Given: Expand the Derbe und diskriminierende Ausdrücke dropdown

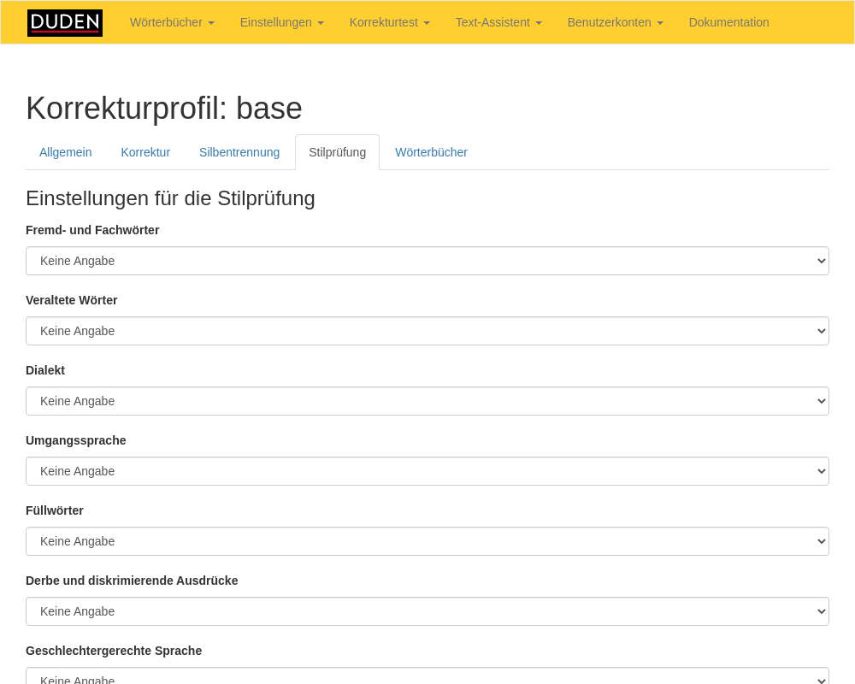Looking at the screenshot, I should pos(427,611).
